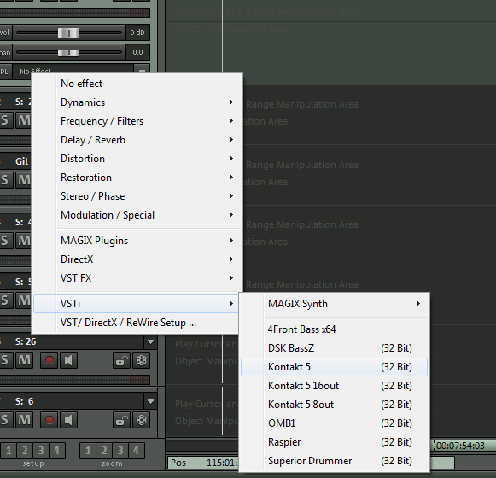The width and height of the screenshot is (496, 478).
Task: Open the gear settings icon on track S: 6
Action: pyautogui.click(x=141, y=420)
